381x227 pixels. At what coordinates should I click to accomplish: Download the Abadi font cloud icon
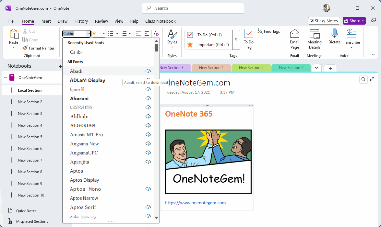(148, 71)
